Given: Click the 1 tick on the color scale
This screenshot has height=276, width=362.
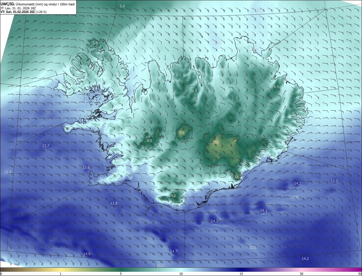Looking at the screenshot, I should tap(61, 274).
